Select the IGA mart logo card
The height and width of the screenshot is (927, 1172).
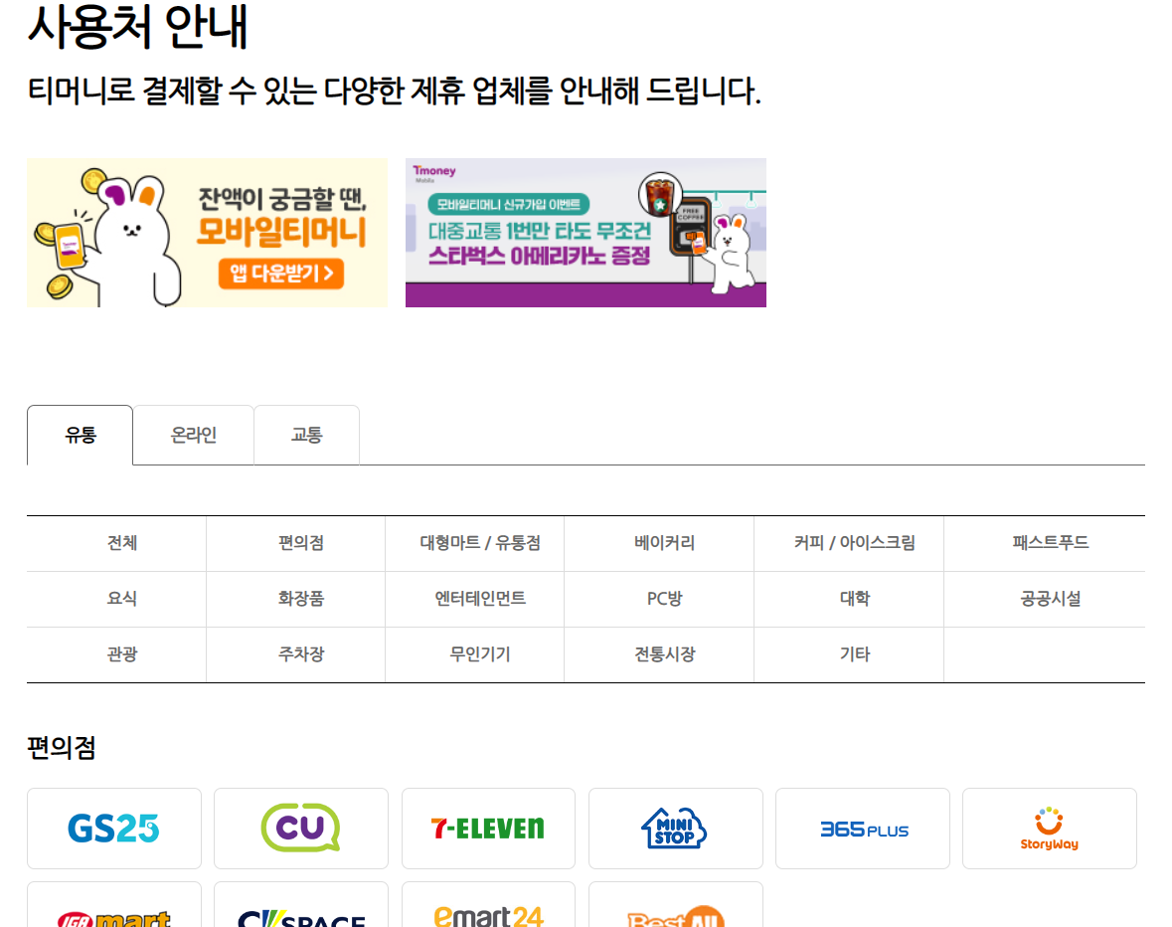114,904
